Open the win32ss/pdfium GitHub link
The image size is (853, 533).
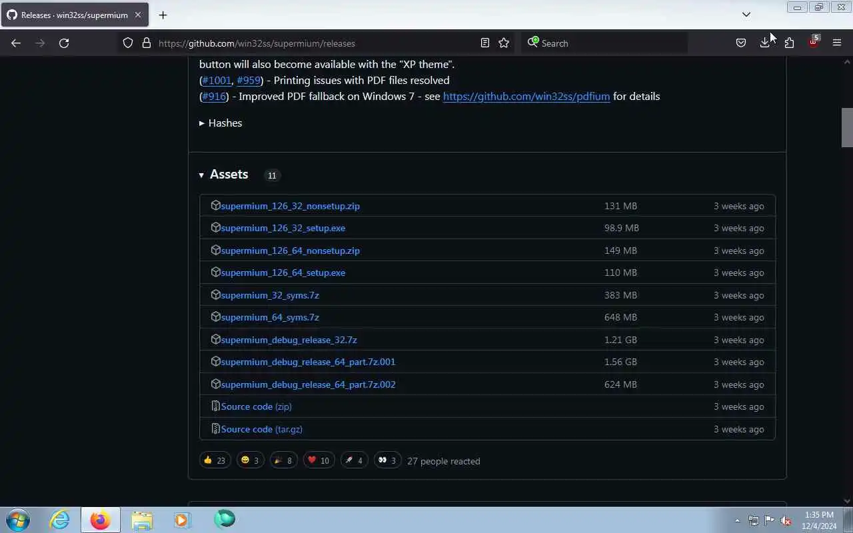coord(526,97)
